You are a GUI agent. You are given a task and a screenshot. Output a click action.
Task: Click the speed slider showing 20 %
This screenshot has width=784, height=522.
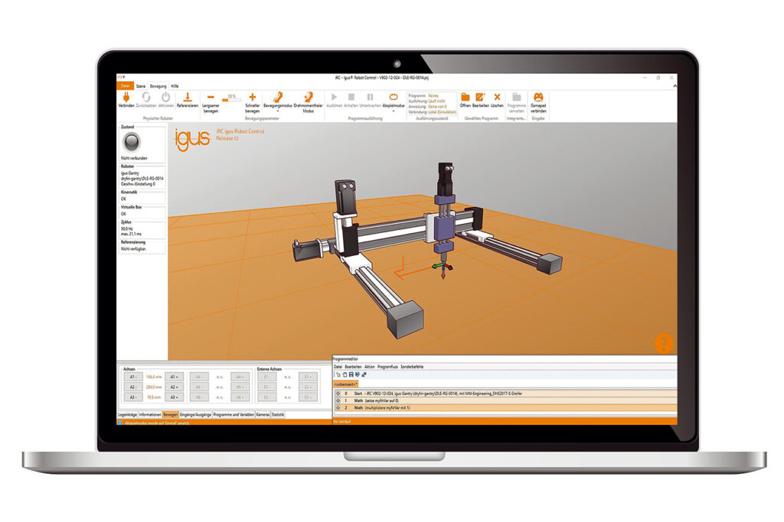pos(231,99)
